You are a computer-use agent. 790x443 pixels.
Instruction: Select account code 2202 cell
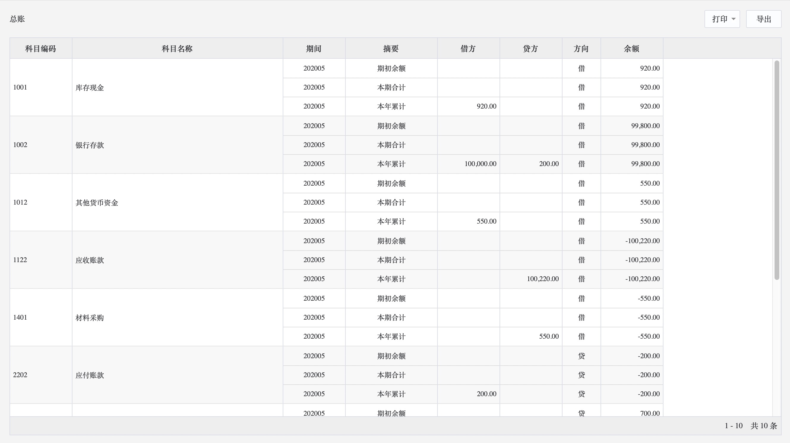[41, 375]
